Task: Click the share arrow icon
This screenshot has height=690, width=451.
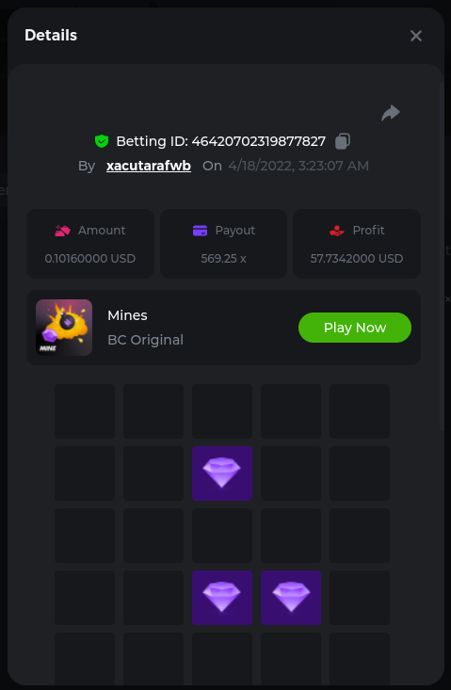Action: pos(391,113)
